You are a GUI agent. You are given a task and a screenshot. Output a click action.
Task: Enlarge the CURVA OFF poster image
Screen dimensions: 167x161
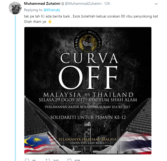coord(88,90)
